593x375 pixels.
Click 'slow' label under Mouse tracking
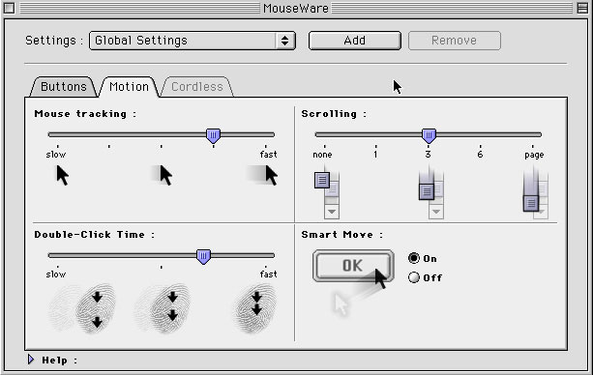[x=56, y=155]
